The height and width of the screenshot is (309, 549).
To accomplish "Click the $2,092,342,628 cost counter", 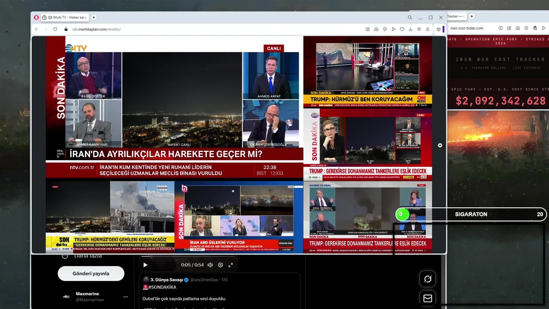I will coord(501,101).
